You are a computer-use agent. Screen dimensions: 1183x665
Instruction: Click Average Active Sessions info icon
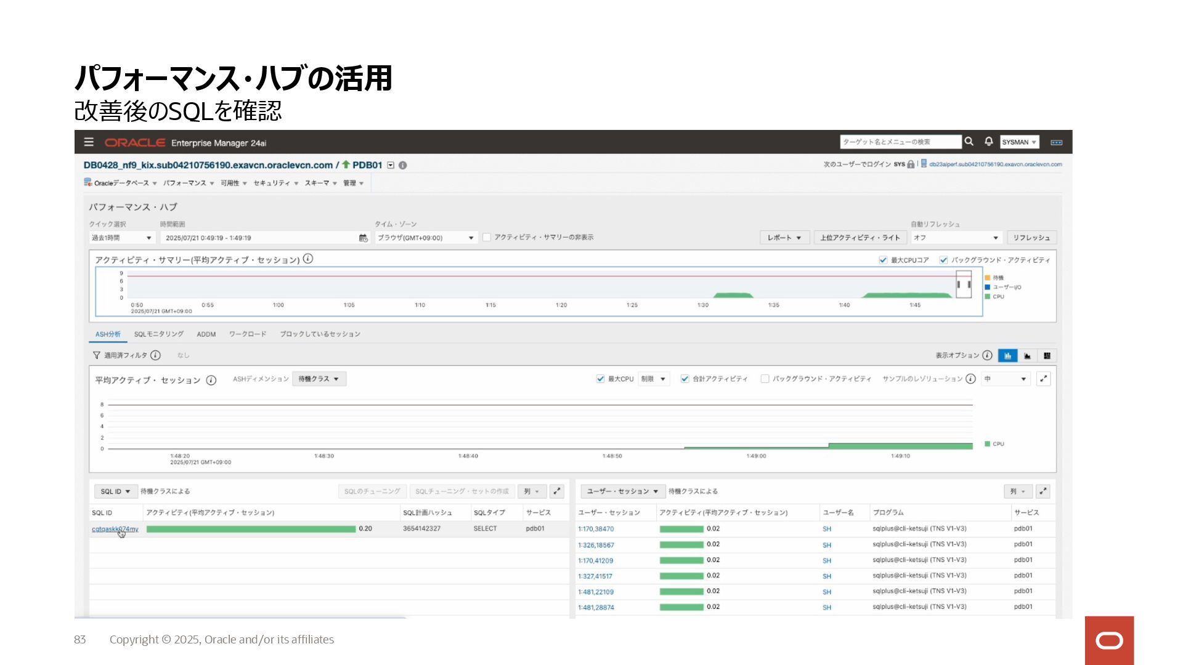pyautogui.click(x=211, y=381)
